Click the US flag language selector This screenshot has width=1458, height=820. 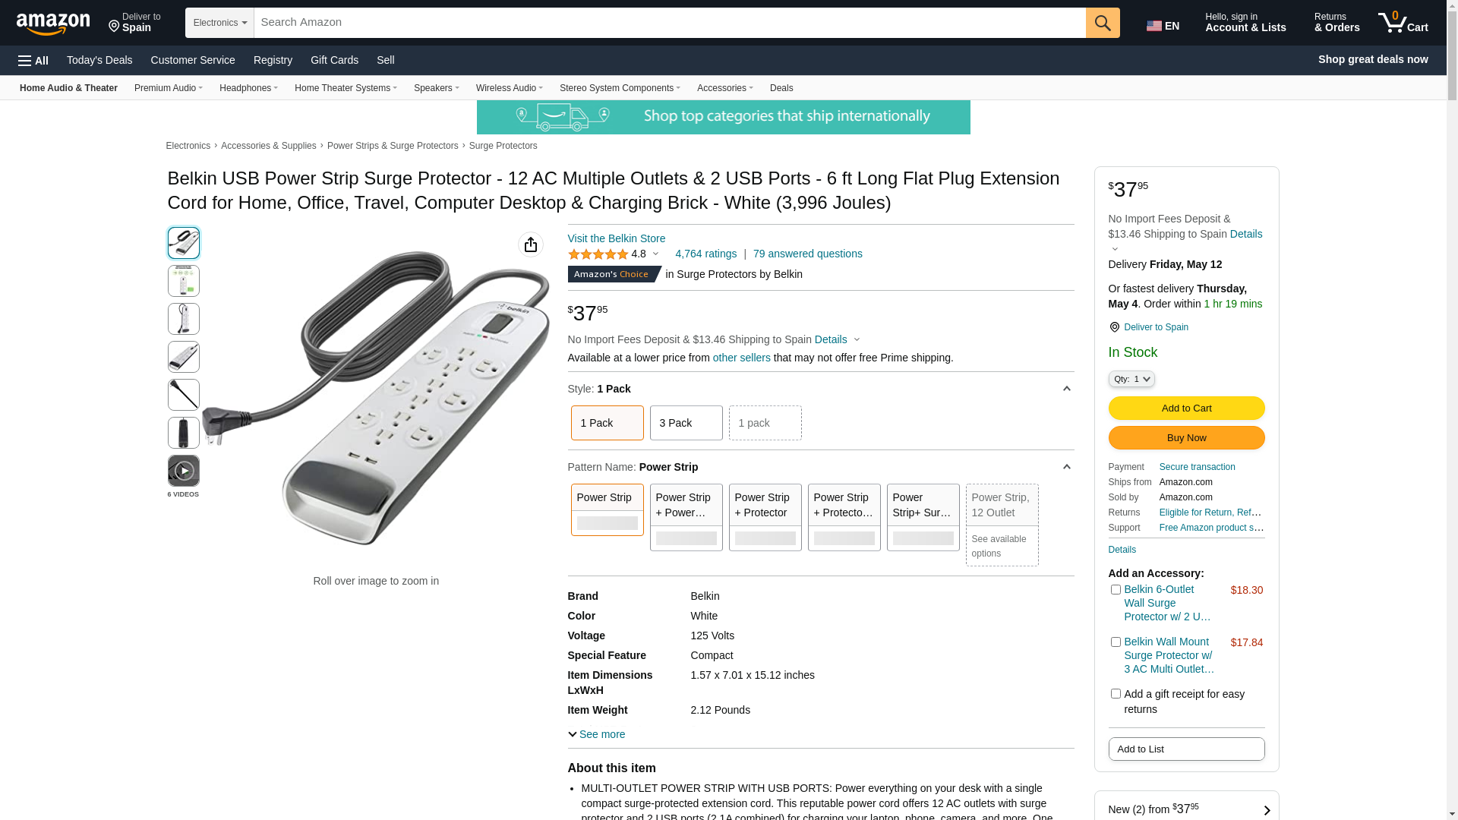click(1162, 26)
